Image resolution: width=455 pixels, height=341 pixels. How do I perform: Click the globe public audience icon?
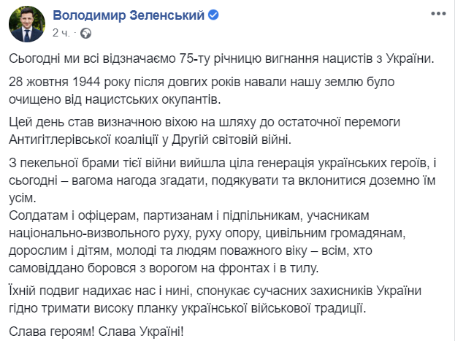click(85, 33)
